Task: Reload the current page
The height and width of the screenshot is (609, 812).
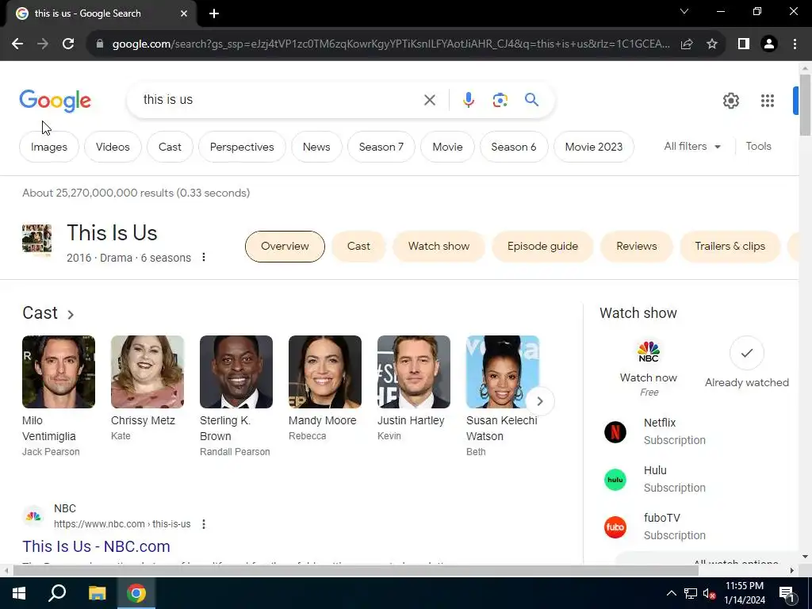Action: coord(68,44)
